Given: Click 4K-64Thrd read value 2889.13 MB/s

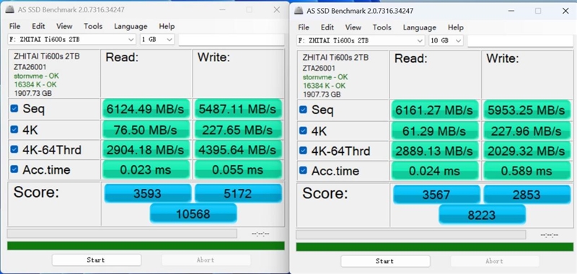Looking at the screenshot, I should coord(435,151).
